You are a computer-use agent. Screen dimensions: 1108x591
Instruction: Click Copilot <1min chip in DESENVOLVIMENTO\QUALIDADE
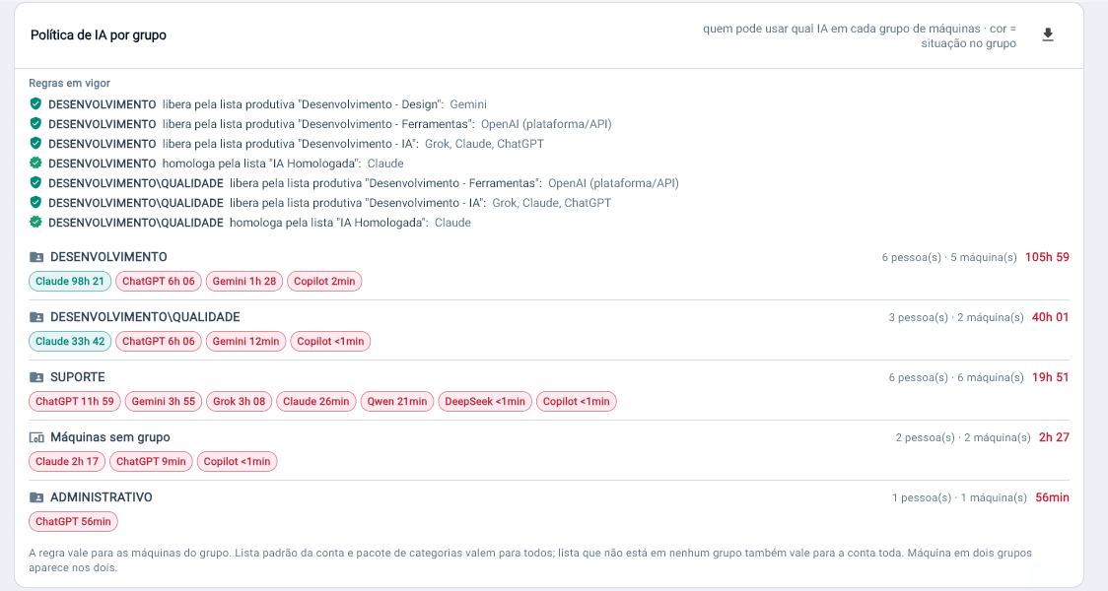tap(330, 341)
